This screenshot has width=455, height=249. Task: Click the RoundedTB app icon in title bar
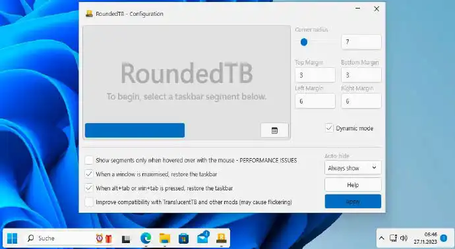89,14
